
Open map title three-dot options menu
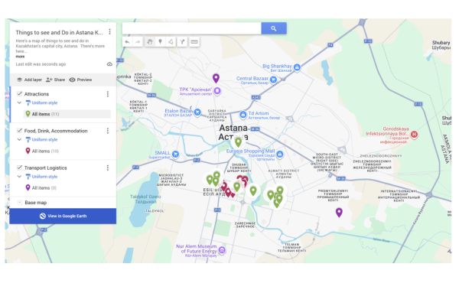click(109, 31)
